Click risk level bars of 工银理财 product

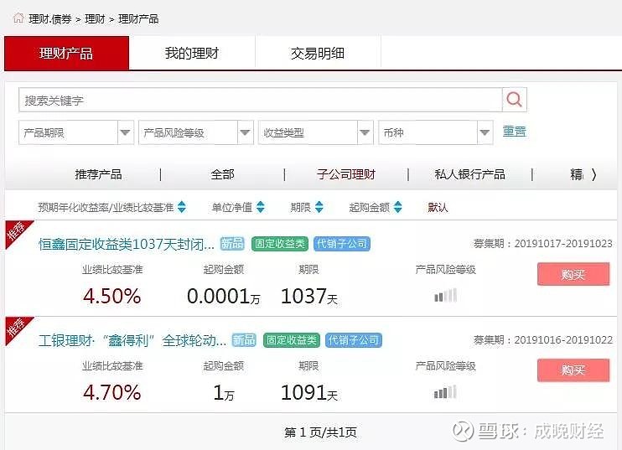pos(445,391)
